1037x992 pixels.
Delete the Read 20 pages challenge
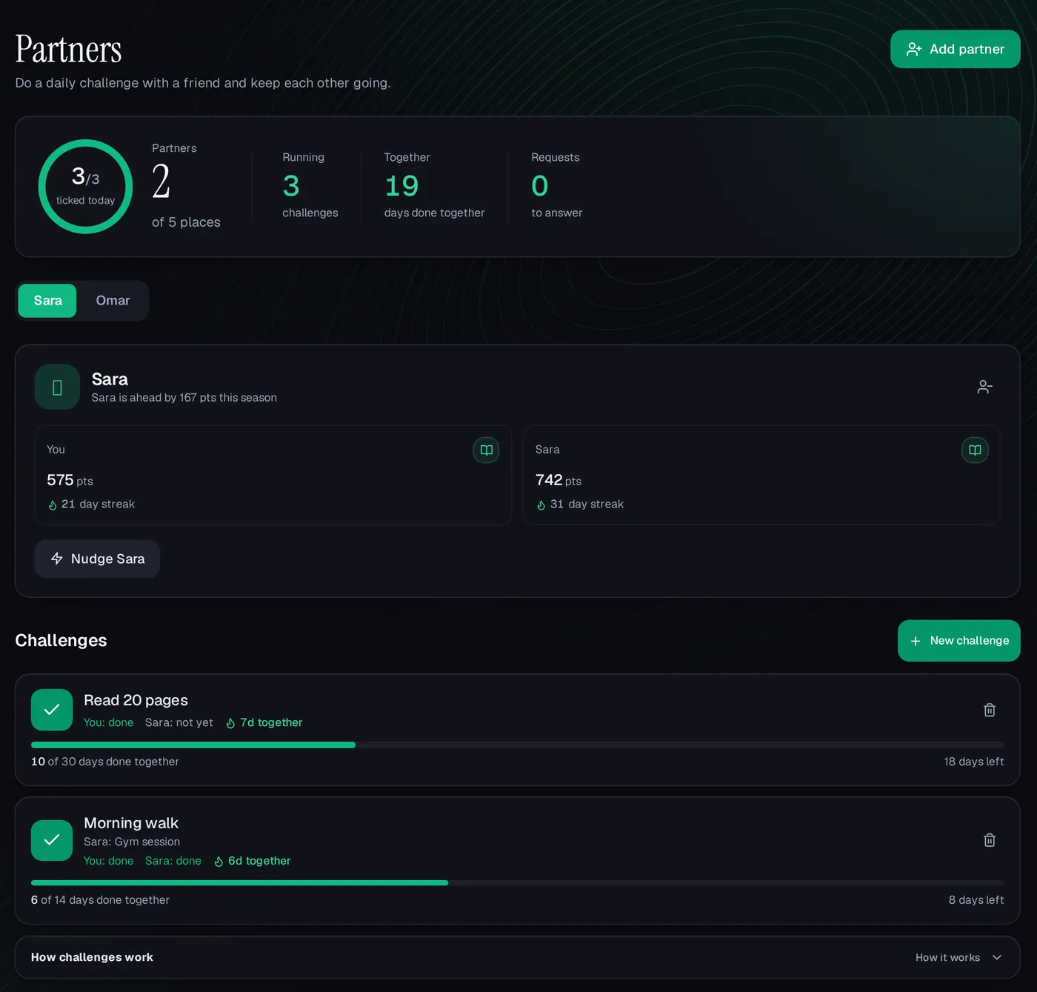click(989, 710)
